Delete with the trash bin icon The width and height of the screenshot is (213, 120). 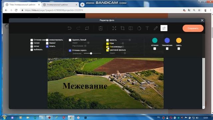[x=101, y=28]
